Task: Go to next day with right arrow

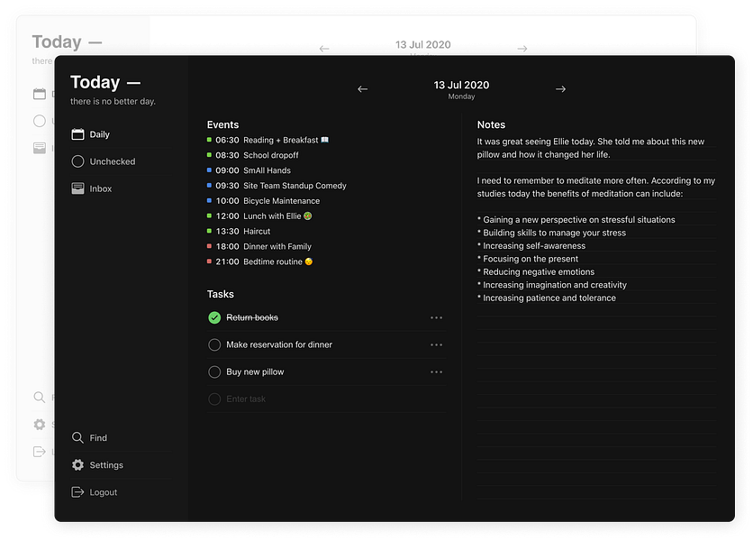Action: [x=560, y=89]
